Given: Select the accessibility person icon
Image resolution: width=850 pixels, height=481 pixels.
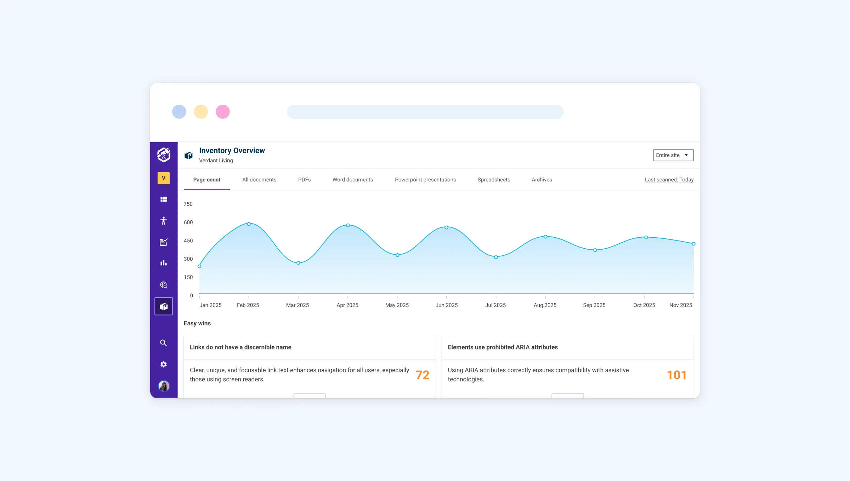Looking at the screenshot, I should coord(164,221).
